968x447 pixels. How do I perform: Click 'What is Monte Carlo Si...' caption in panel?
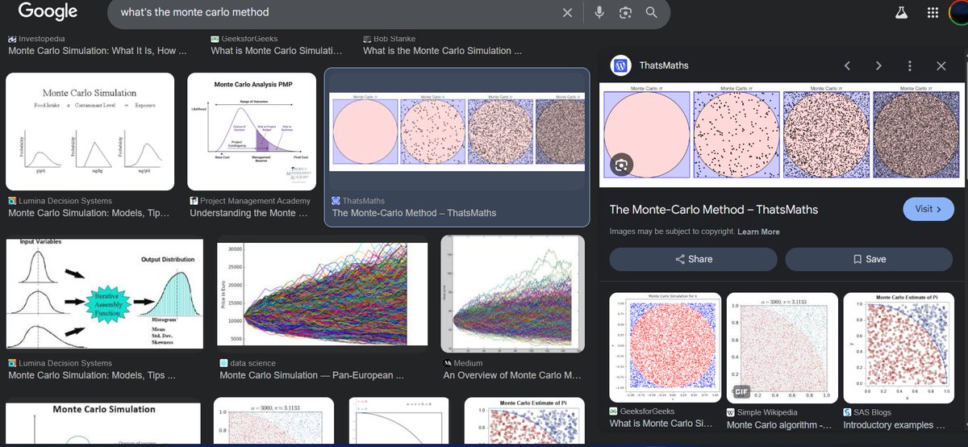661,424
